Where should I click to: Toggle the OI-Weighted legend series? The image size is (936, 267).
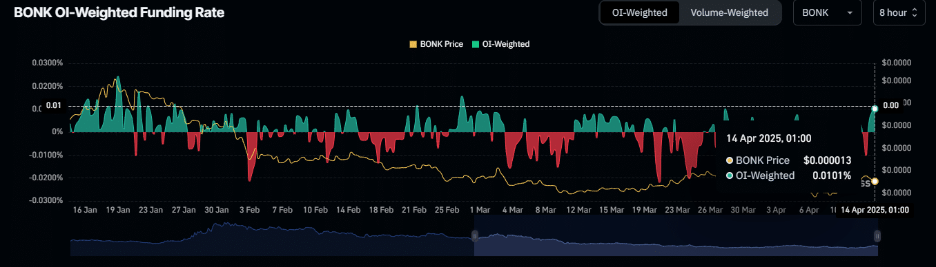(x=501, y=44)
